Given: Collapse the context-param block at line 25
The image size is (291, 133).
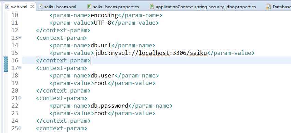Looking at the screenshot, I should pos(20,128).
